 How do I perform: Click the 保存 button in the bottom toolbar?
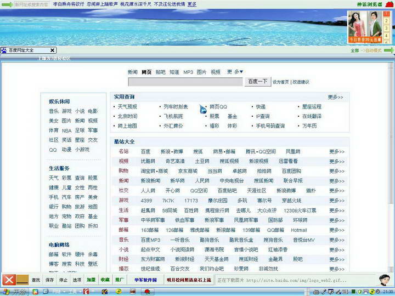click(49, 280)
